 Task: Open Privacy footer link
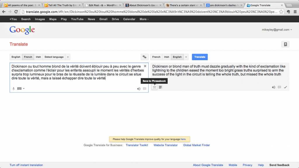coord(247,165)
